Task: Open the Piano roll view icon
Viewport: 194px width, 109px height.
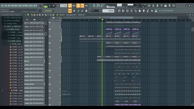Action: (123, 11)
